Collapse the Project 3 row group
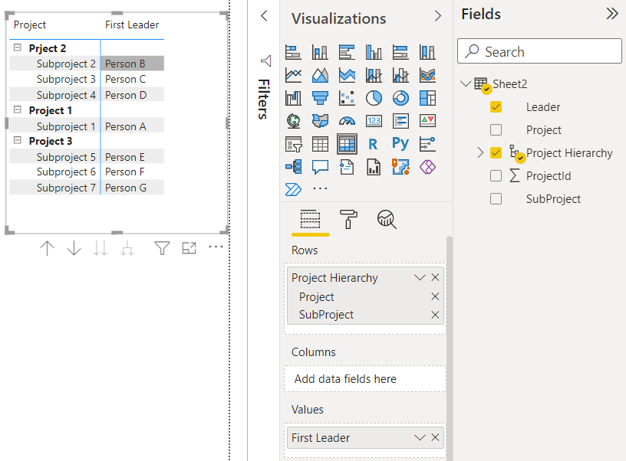The image size is (626, 461). coord(17,140)
